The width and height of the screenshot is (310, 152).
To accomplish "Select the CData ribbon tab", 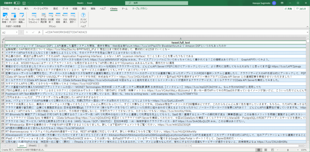I will [114, 9].
